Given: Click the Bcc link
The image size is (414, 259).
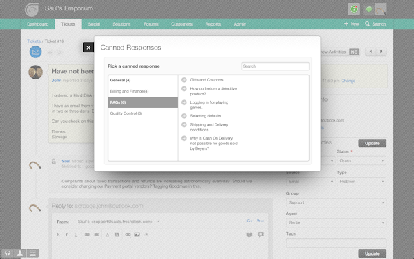Looking at the screenshot, I should [x=260, y=221].
